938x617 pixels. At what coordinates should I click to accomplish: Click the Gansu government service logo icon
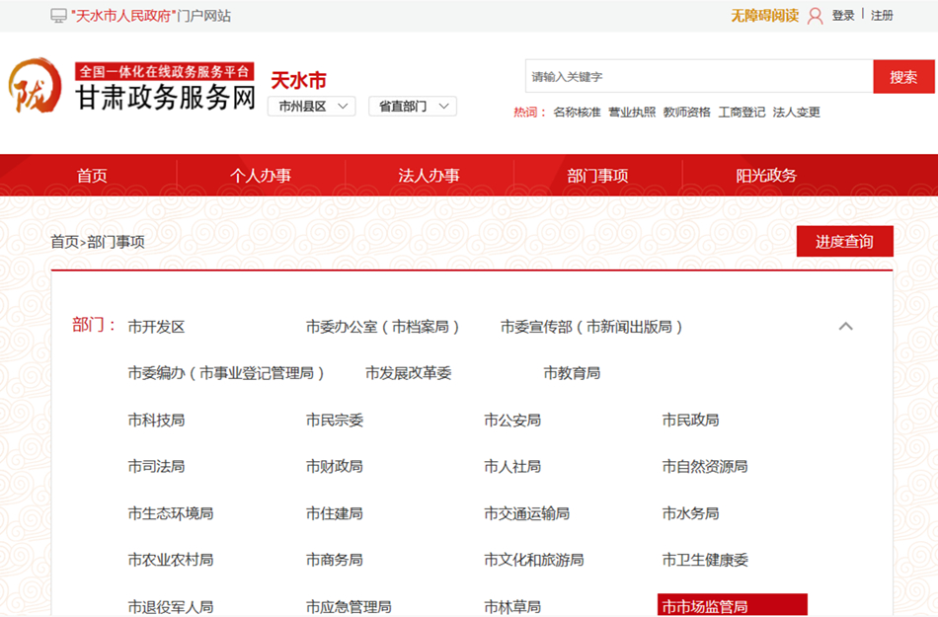click(35, 86)
